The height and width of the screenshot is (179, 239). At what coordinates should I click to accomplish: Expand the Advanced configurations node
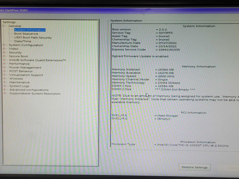tap(5, 89)
